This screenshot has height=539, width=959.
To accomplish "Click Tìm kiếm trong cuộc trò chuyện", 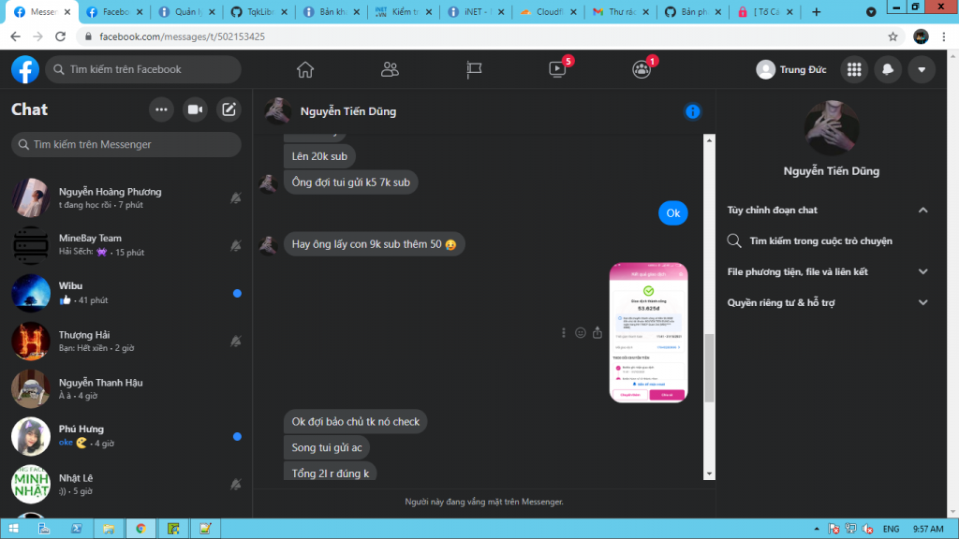I will (x=820, y=241).
